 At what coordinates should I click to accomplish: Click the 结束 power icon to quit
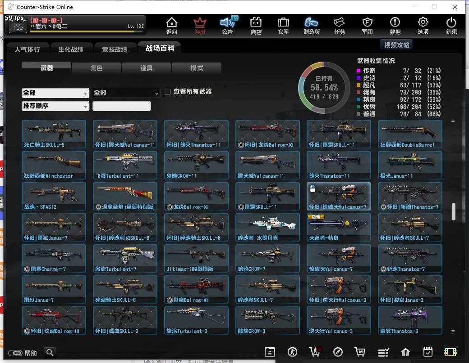coord(451,25)
